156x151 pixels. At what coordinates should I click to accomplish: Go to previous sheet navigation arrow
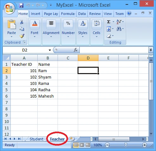[10, 139]
